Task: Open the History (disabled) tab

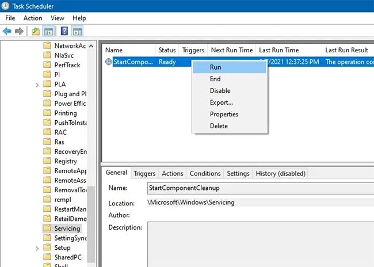Action: coord(280,173)
